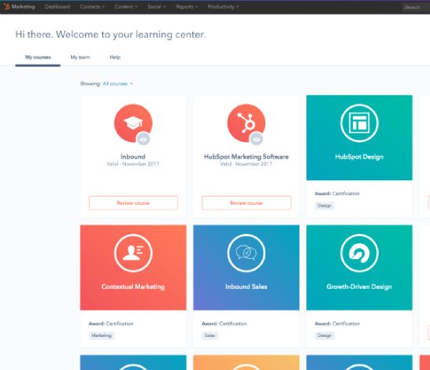The image size is (430, 370).
Task: Expand the Social navigation menu
Action: pyautogui.click(x=157, y=6)
